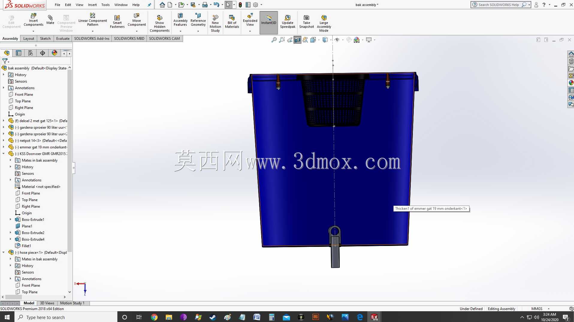Screen dimensions: 574x322
Task: Switch to the SOLIDWORKS CAM tab
Action: (x=164, y=39)
